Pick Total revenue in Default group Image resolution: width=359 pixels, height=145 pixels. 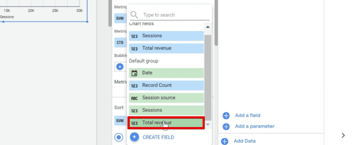pyautogui.click(x=166, y=123)
